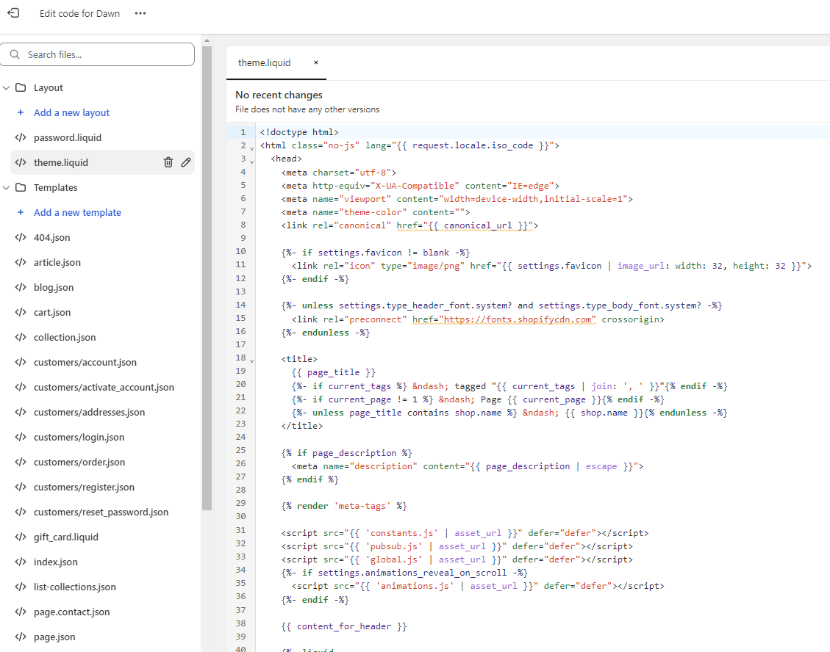830x652 pixels.
Task: Rename theme.liquid with the pencil icon
Action: click(x=186, y=162)
